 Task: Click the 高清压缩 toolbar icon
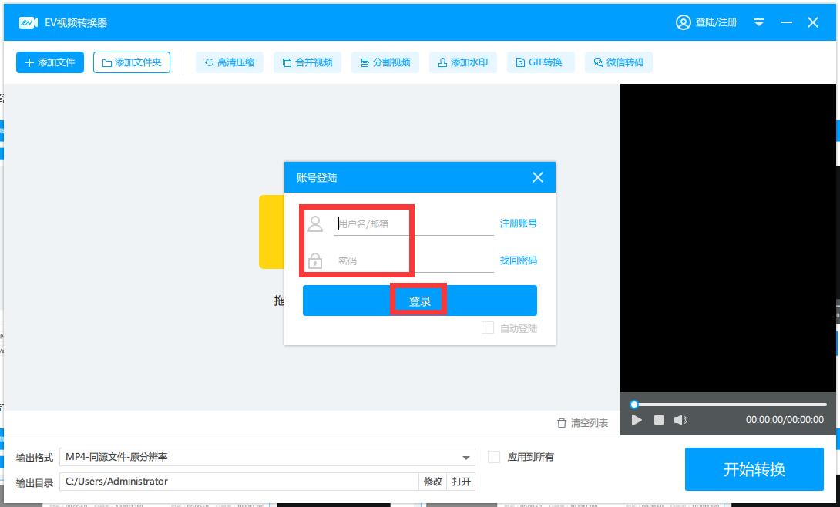(x=210, y=62)
